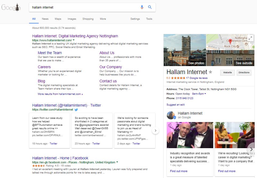Image resolution: width=257 pixels, height=178 pixels.
Task: Open the Facebook result URL dropdown arrow
Action: pos(117,162)
